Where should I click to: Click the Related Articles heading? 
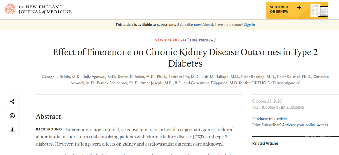(265, 143)
